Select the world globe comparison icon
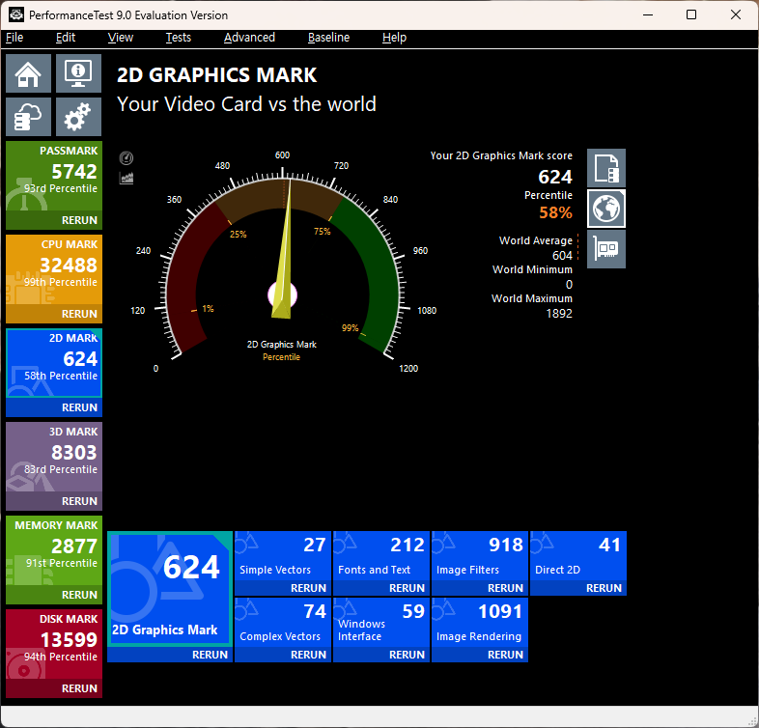Screen dimensions: 759x728 point(606,209)
